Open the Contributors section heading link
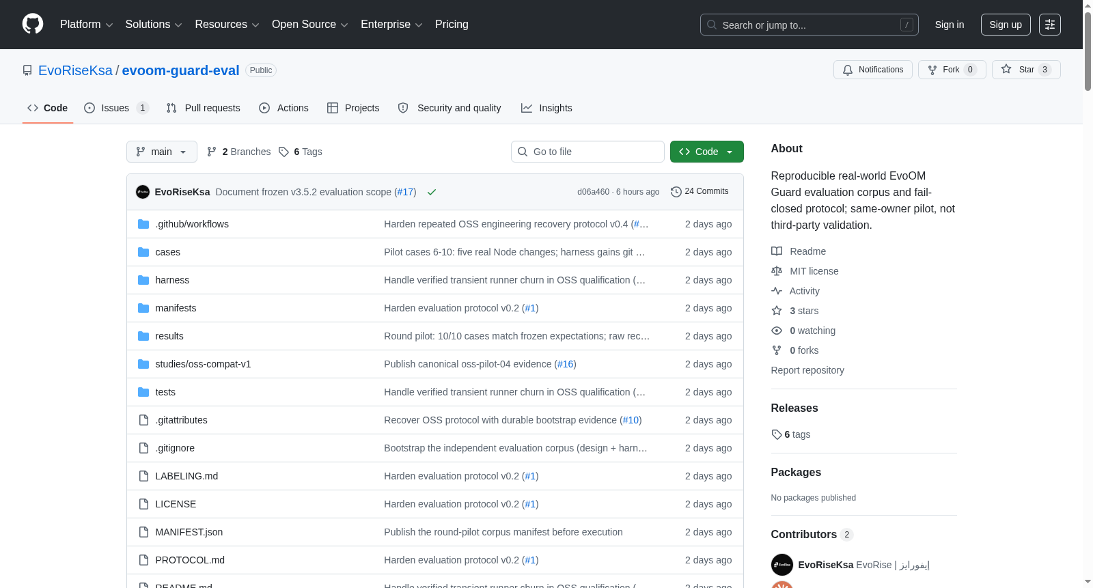 point(812,535)
